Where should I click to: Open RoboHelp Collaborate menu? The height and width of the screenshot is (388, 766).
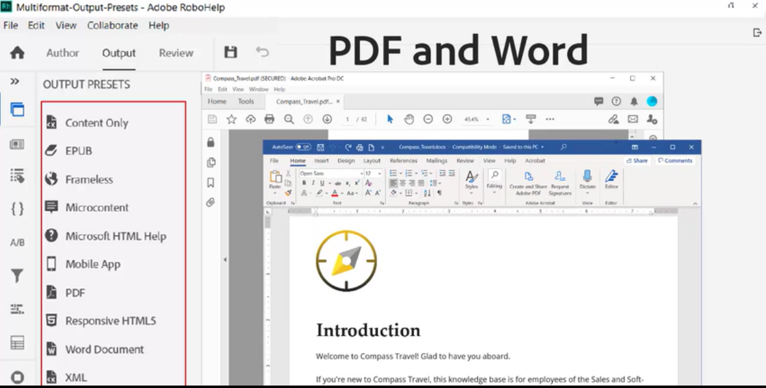tap(113, 25)
